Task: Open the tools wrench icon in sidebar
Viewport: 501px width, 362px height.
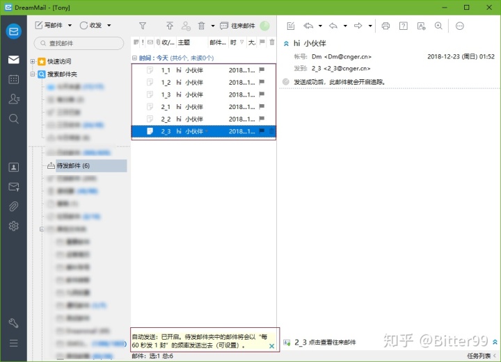Action: 13,323
